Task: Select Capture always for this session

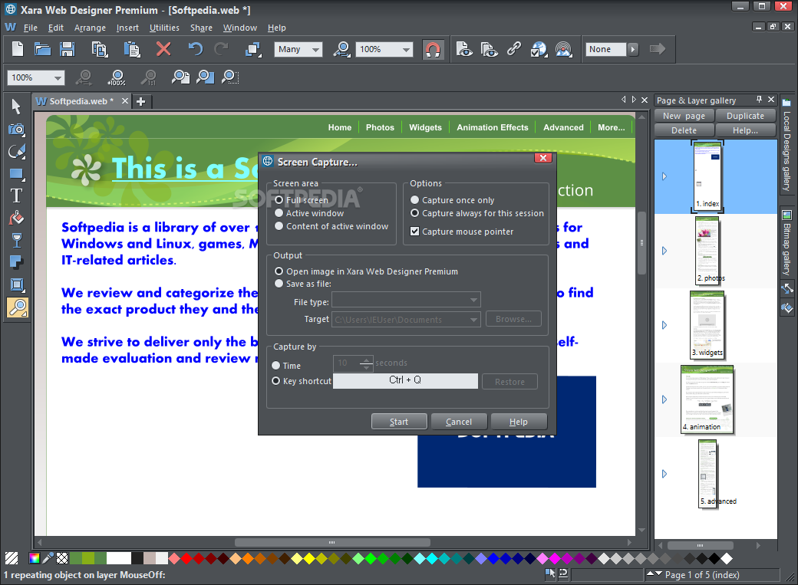Action: (415, 213)
